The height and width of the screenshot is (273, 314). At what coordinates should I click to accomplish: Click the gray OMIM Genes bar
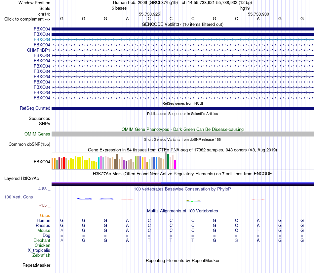coord(182,134)
